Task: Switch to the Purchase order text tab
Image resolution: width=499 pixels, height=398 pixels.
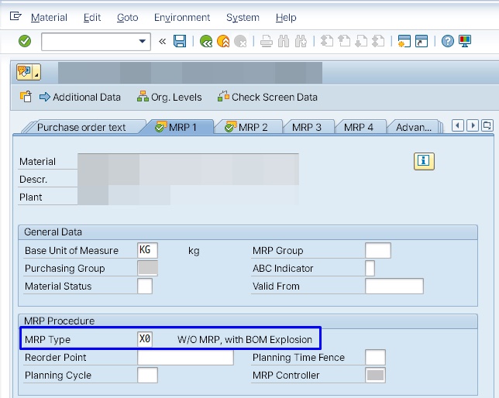Action: tap(81, 127)
